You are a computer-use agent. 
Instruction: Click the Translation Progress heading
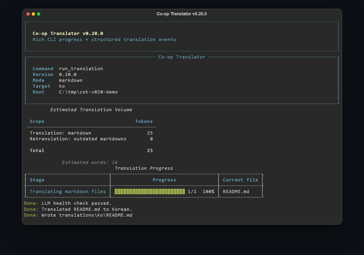click(x=144, y=168)
